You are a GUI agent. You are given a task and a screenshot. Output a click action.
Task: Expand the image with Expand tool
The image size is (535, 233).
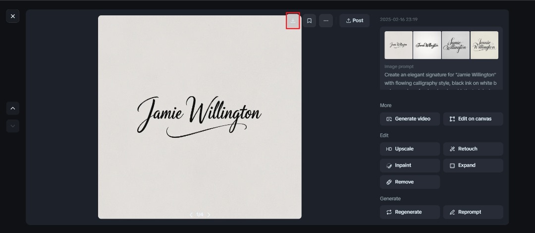473,166
